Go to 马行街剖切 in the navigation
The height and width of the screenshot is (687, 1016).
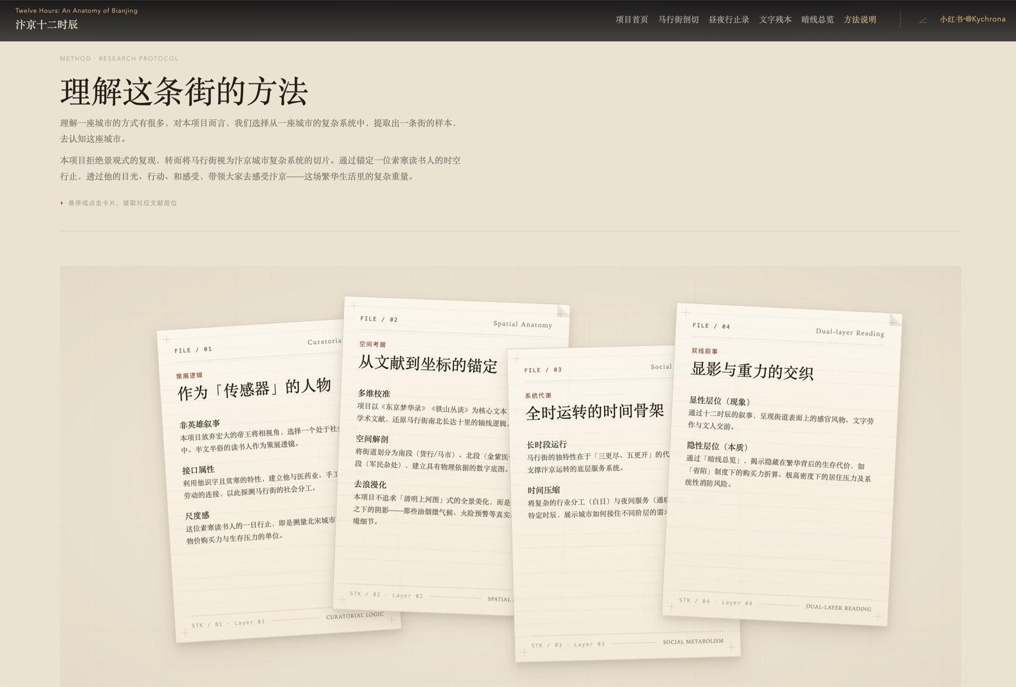(678, 20)
